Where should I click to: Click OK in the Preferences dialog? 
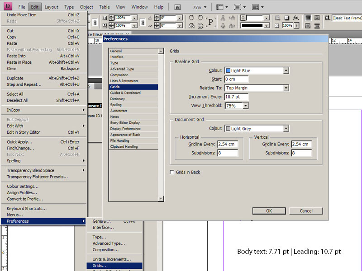click(x=269, y=211)
